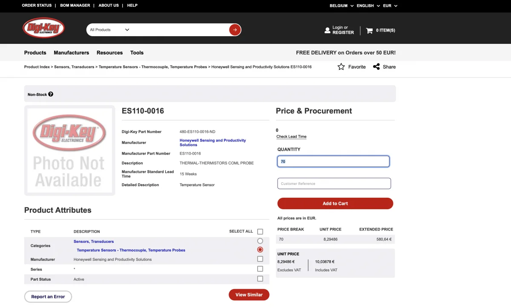Click the Photo Not Available thumbnail
Viewport: 511px width, 308px height.
(69, 150)
